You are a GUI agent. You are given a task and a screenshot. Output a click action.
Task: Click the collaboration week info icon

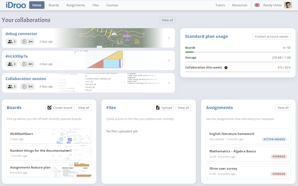click(x=226, y=68)
